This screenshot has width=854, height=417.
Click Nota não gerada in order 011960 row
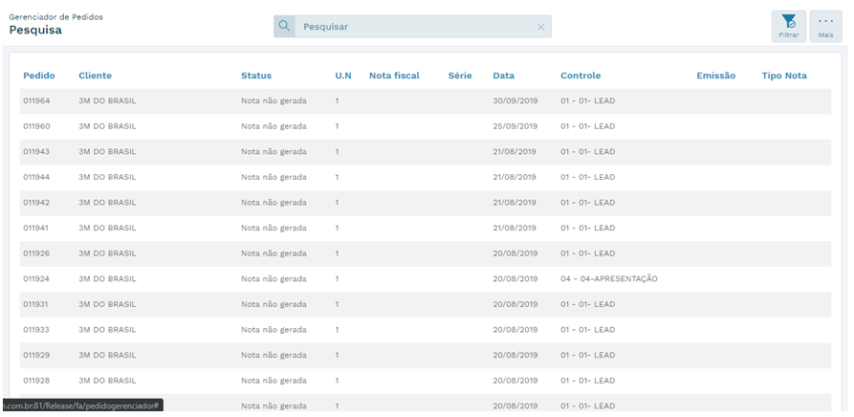pos(274,126)
